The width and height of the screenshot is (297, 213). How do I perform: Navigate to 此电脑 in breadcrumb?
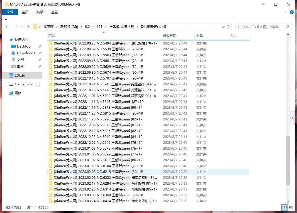point(48,27)
